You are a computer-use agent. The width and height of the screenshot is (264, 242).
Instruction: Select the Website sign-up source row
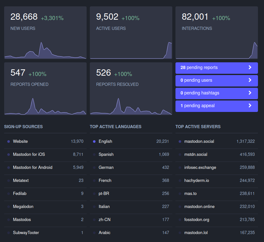(45, 142)
